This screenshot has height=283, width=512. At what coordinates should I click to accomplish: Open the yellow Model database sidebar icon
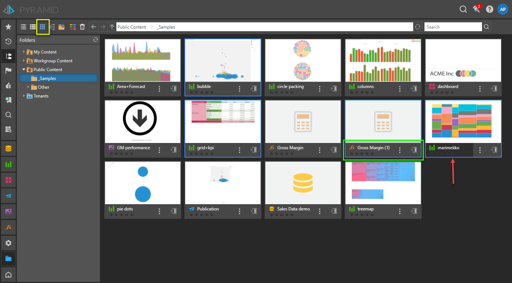pyautogui.click(x=8, y=148)
